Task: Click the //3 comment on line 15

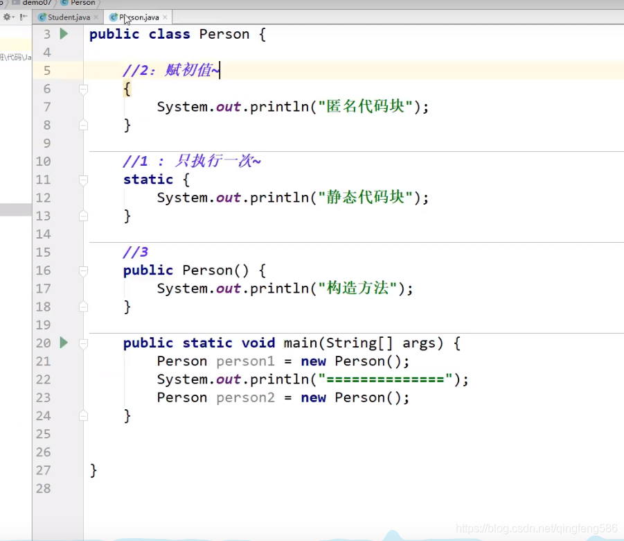Action: (x=135, y=252)
